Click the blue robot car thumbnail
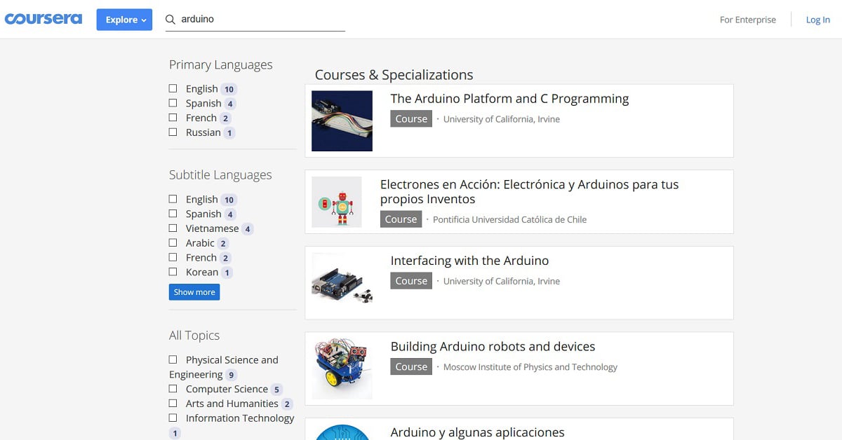 [x=342, y=369]
